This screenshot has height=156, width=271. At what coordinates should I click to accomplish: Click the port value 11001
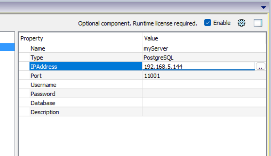coord(152,76)
